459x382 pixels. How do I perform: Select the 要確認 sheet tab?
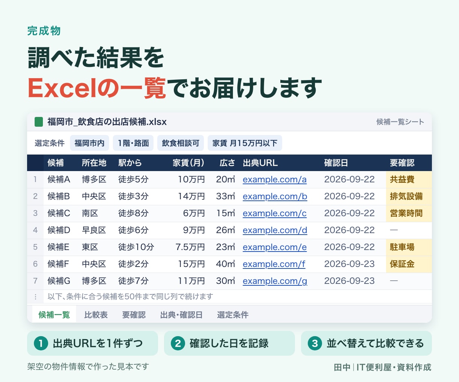(134, 315)
